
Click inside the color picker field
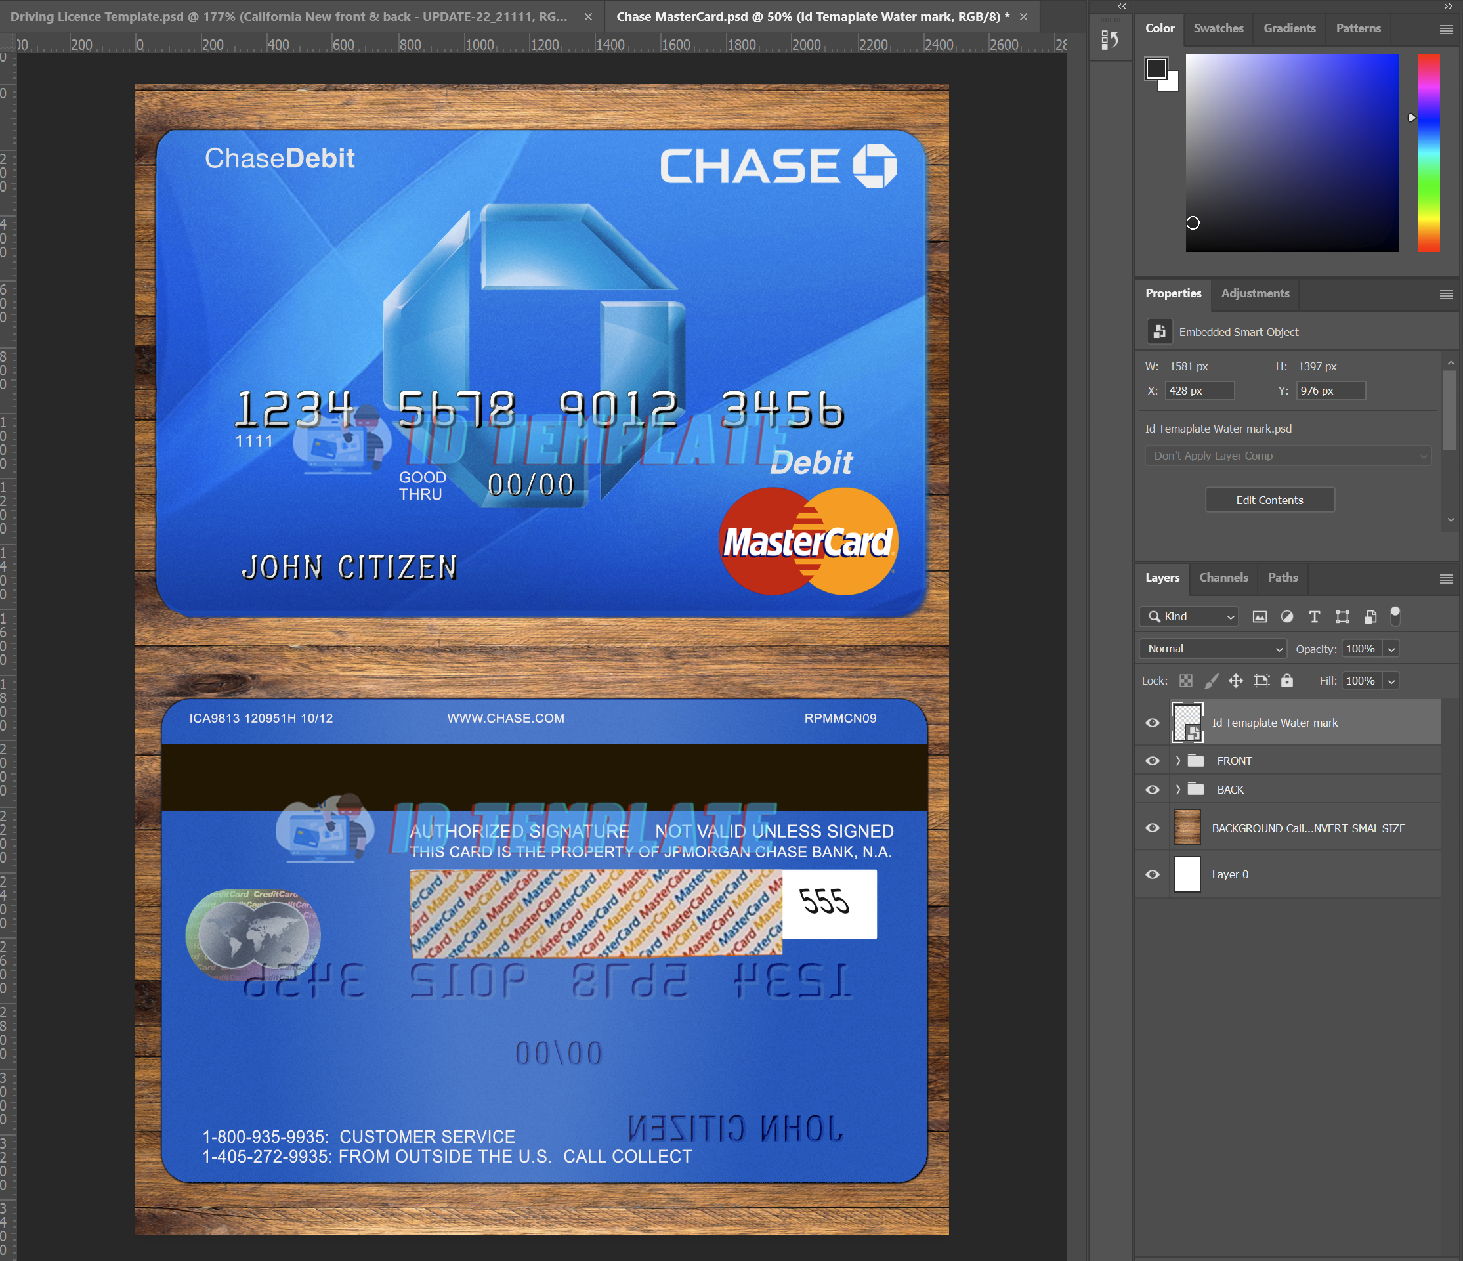1292,152
